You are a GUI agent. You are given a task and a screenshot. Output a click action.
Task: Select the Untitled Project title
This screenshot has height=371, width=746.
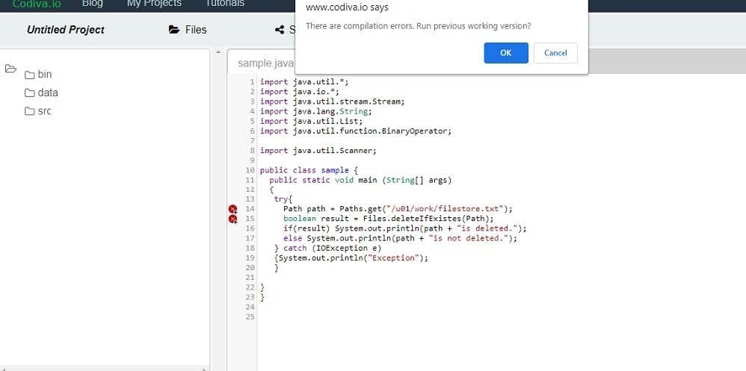pyautogui.click(x=66, y=30)
